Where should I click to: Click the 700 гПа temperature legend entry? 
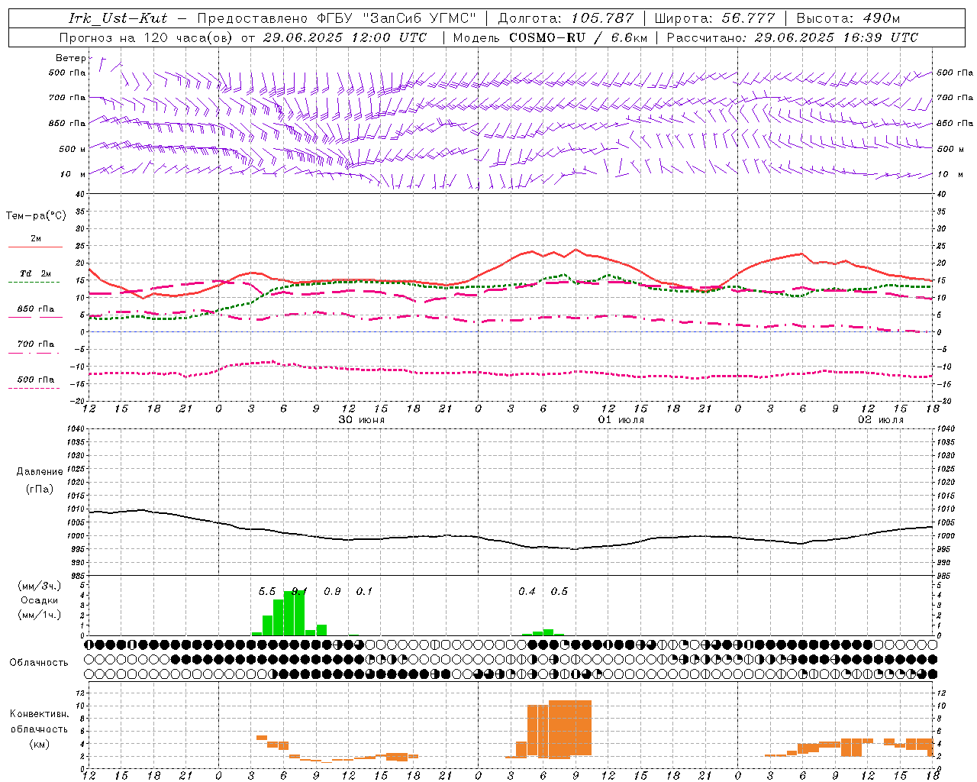tap(35, 344)
